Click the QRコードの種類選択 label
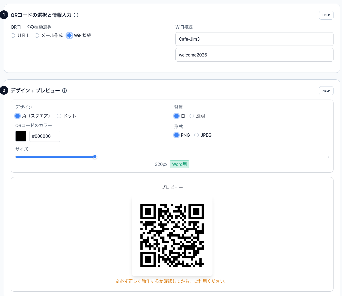Image resolution: width=342 pixels, height=296 pixels. point(31,27)
